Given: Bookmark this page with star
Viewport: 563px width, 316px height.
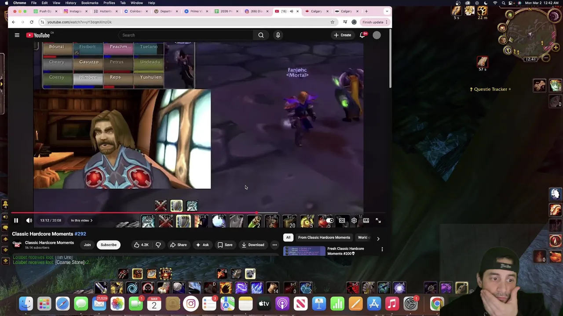Looking at the screenshot, I should tap(333, 22).
